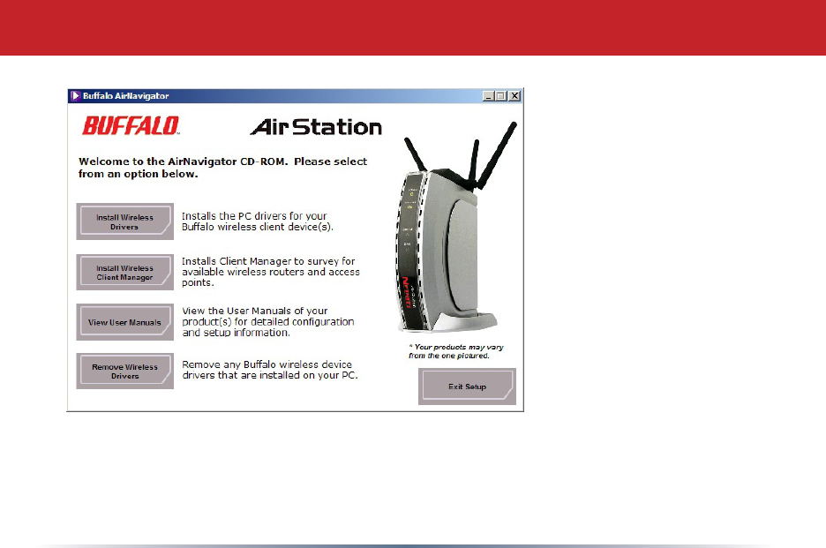Click text 'Remove any Buffalo wireless device'
The height and width of the screenshot is (548, 826).
[267, 364]
